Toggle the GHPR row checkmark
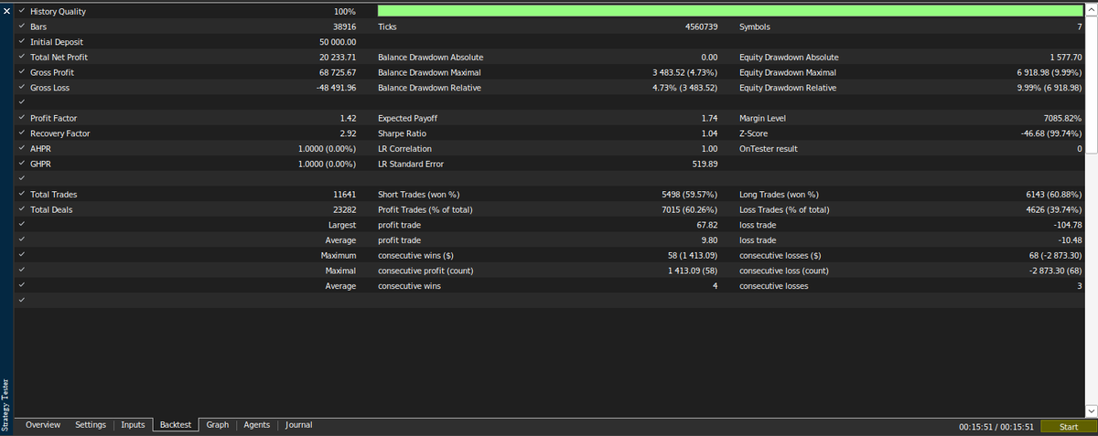 pos(21,164)
